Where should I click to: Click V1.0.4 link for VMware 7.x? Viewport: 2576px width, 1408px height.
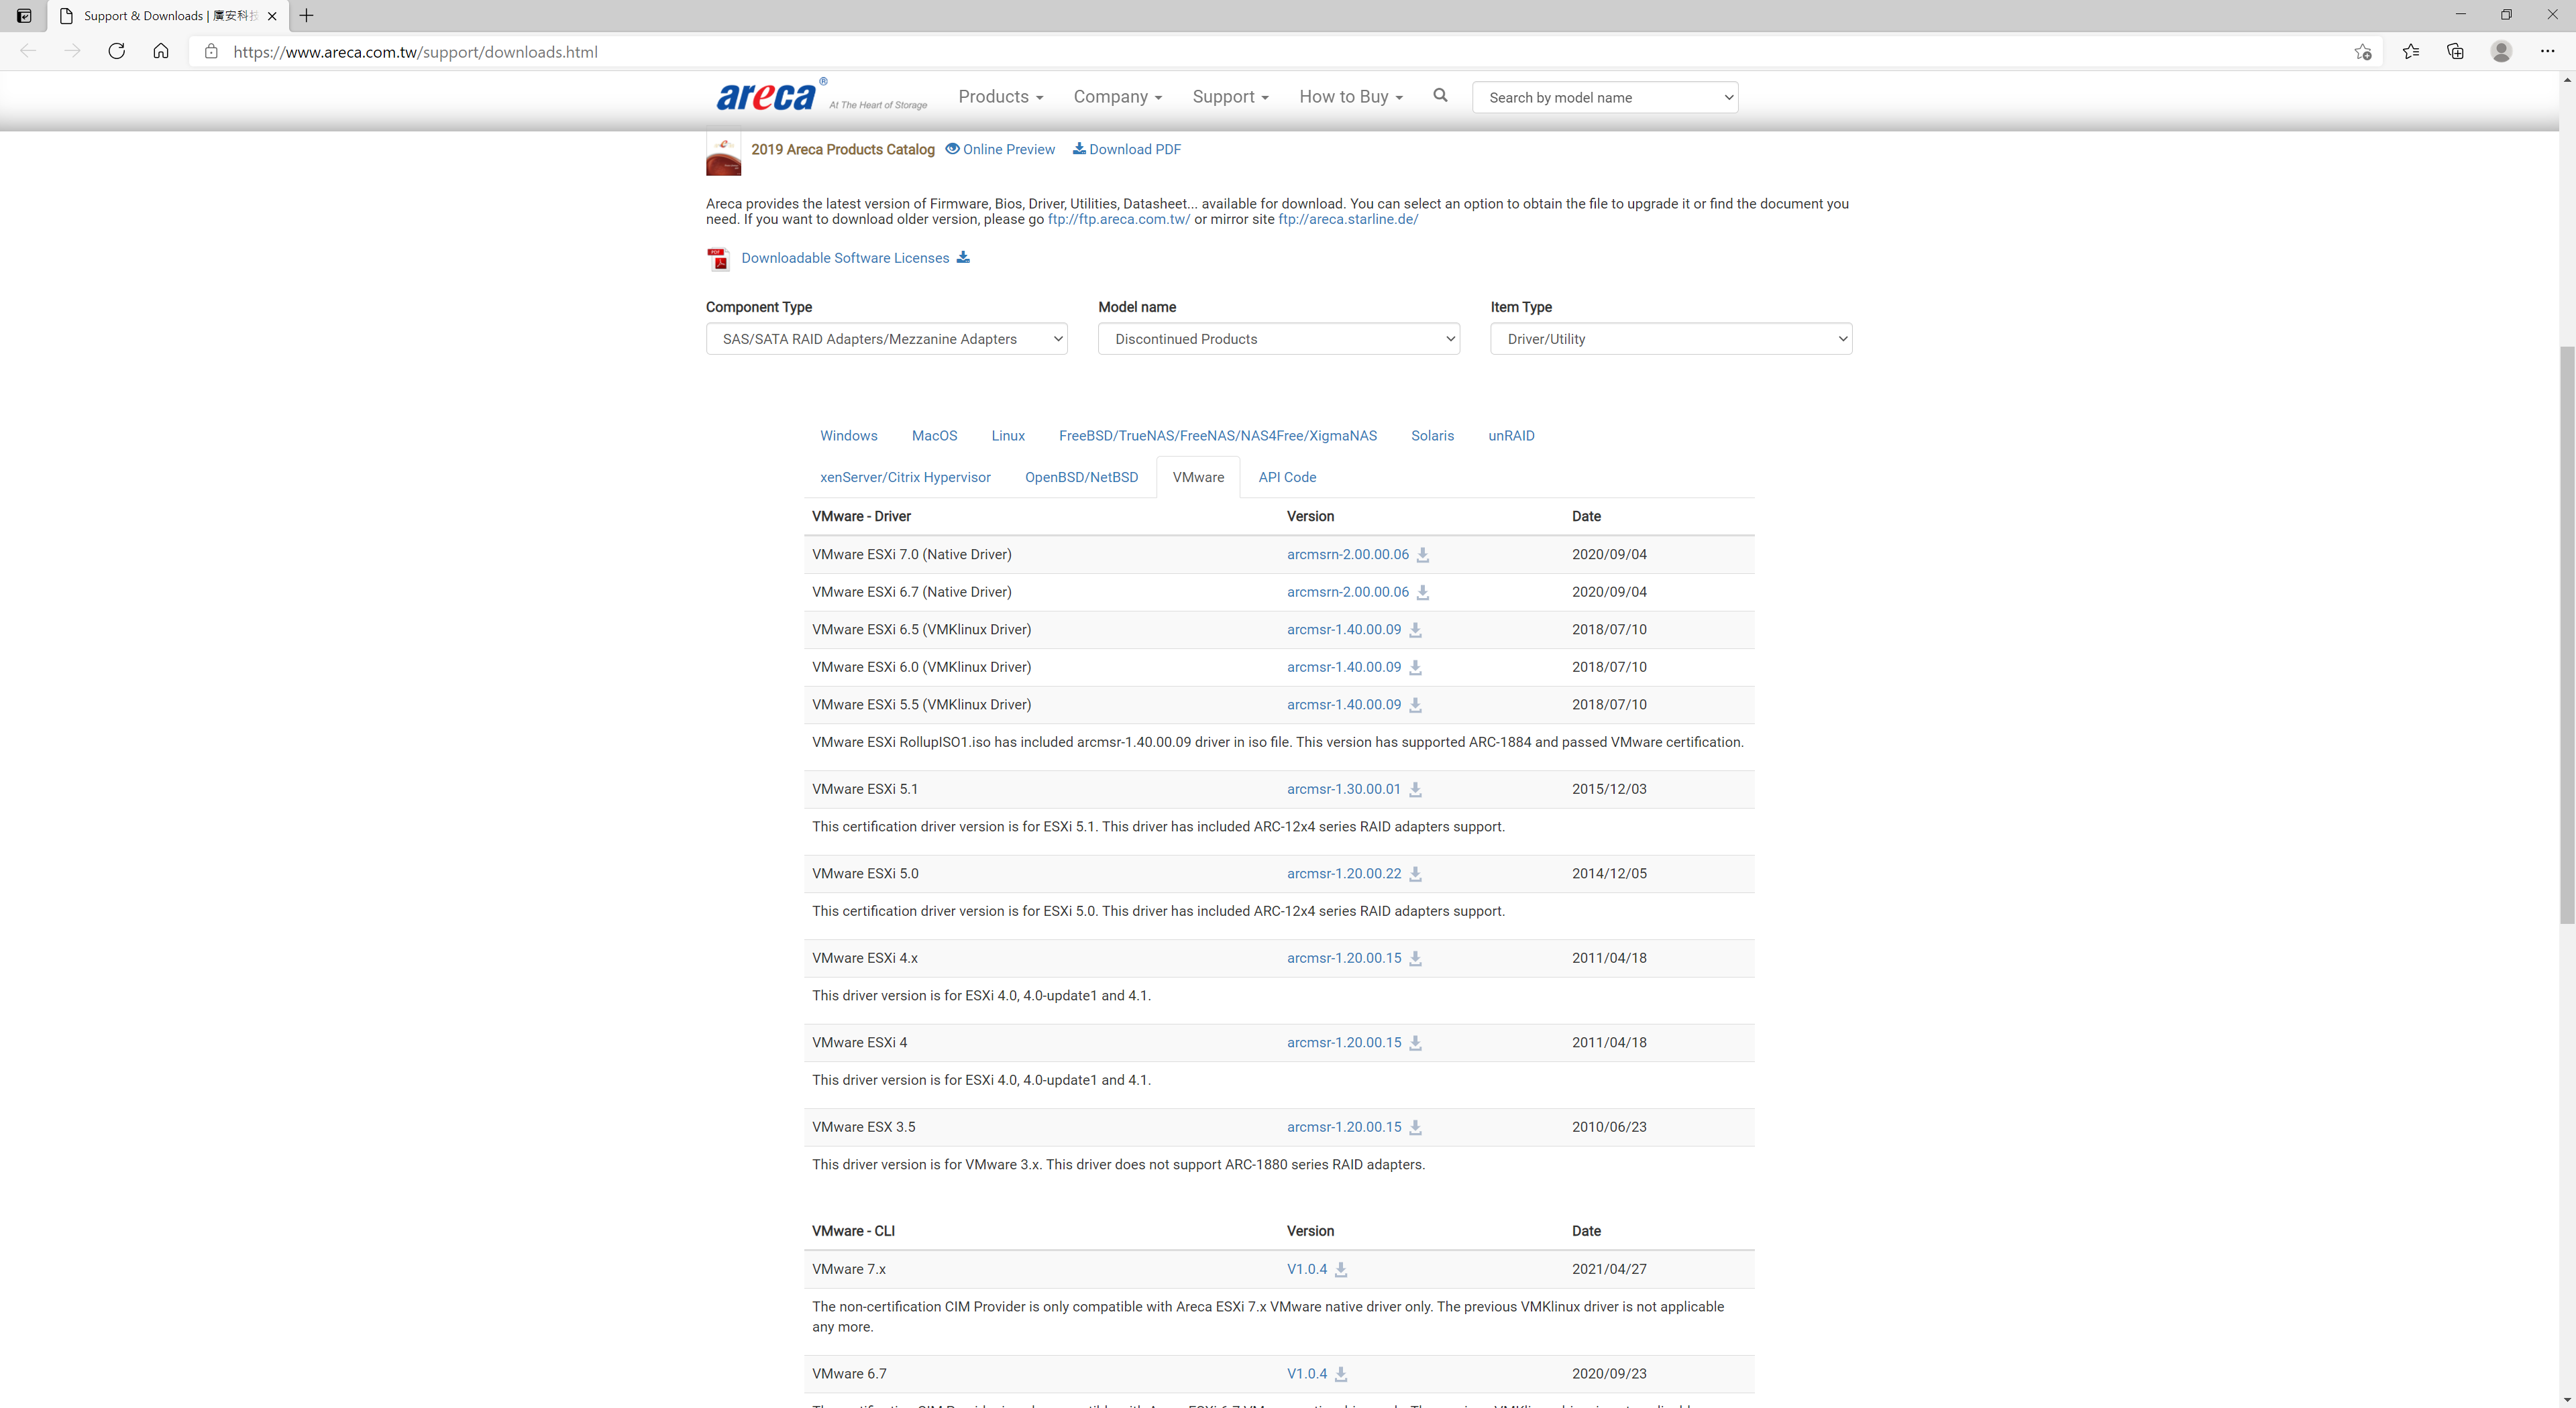(x=1306, y=1270)
